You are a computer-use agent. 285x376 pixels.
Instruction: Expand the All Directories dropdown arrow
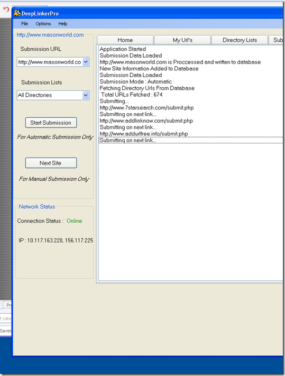(x=86, y=95)
